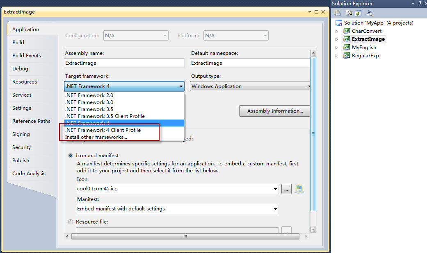Click the Assembly Information... button
The width and height of the screenshot is (427, 253).
click(275, 111)
